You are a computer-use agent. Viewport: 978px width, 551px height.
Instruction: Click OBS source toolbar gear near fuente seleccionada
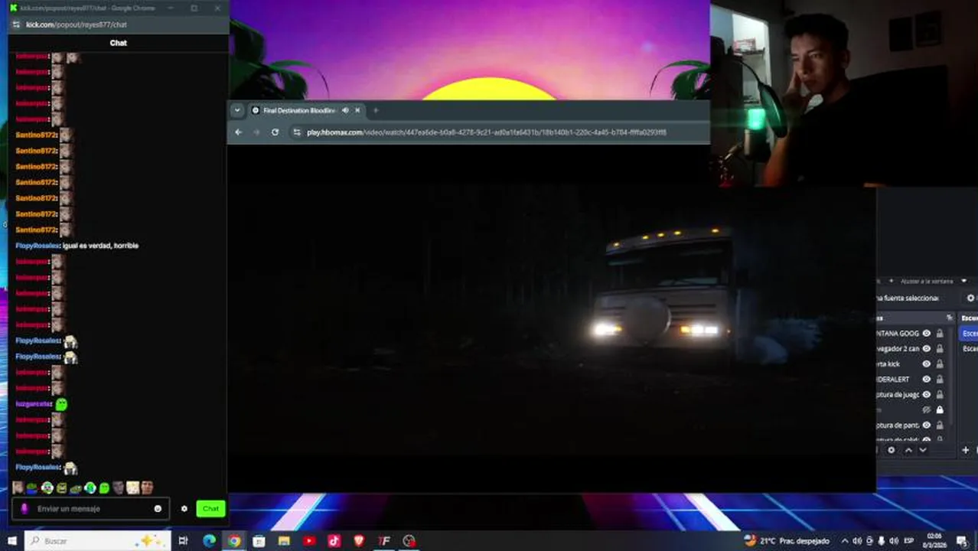click(x=971, y=298)
